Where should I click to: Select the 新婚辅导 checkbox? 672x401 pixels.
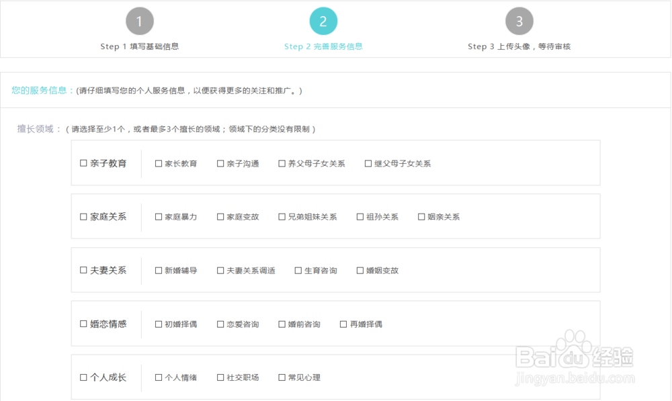click(159, 270)
